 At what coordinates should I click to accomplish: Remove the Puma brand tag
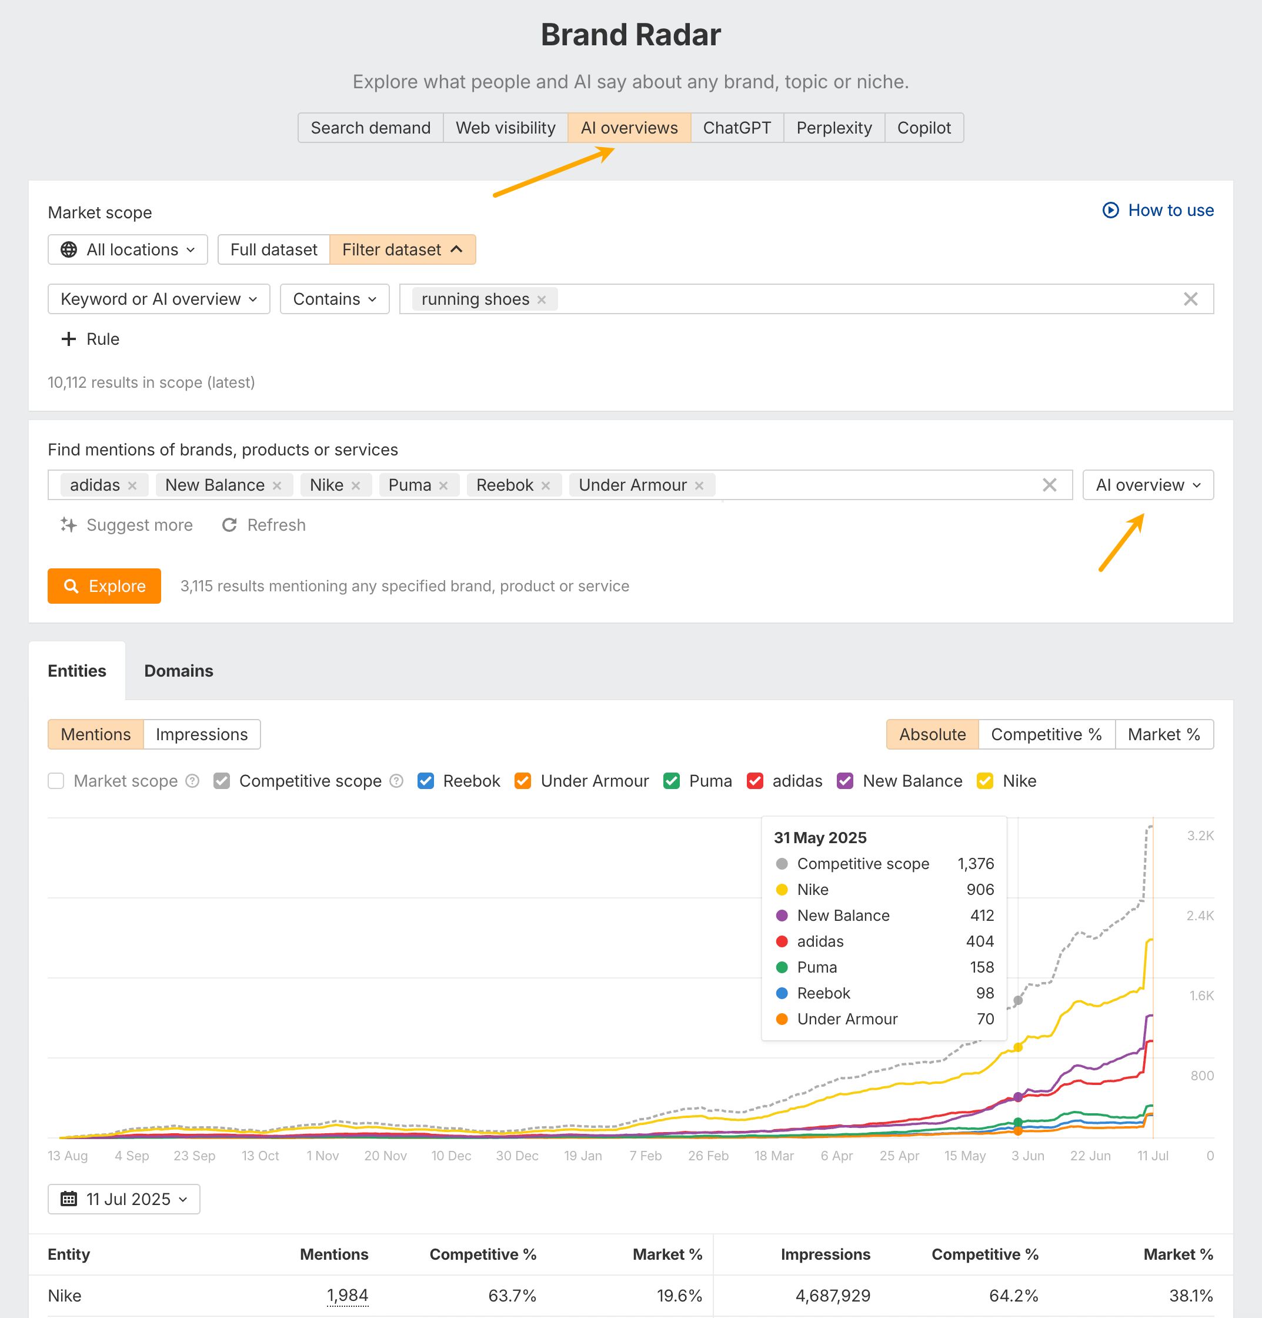pyautogui.click(x=443, y=485)
